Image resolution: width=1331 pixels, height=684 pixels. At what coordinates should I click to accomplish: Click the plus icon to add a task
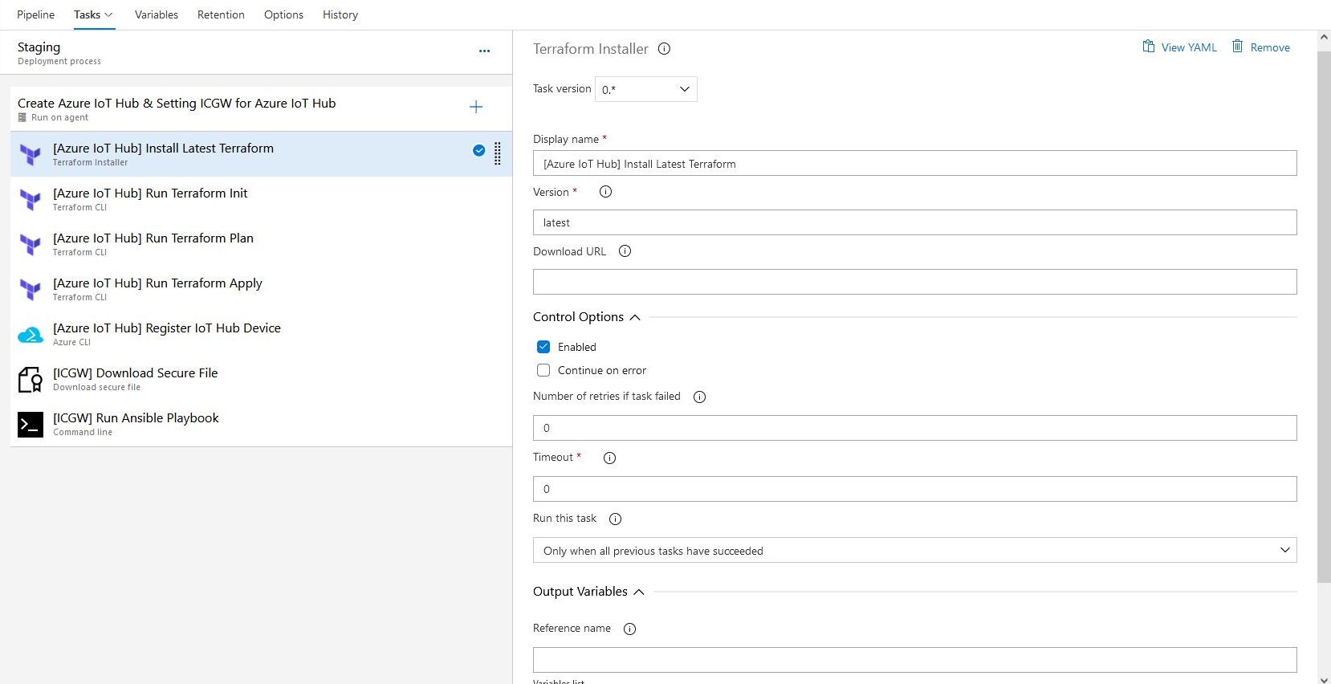coord(476,107)
